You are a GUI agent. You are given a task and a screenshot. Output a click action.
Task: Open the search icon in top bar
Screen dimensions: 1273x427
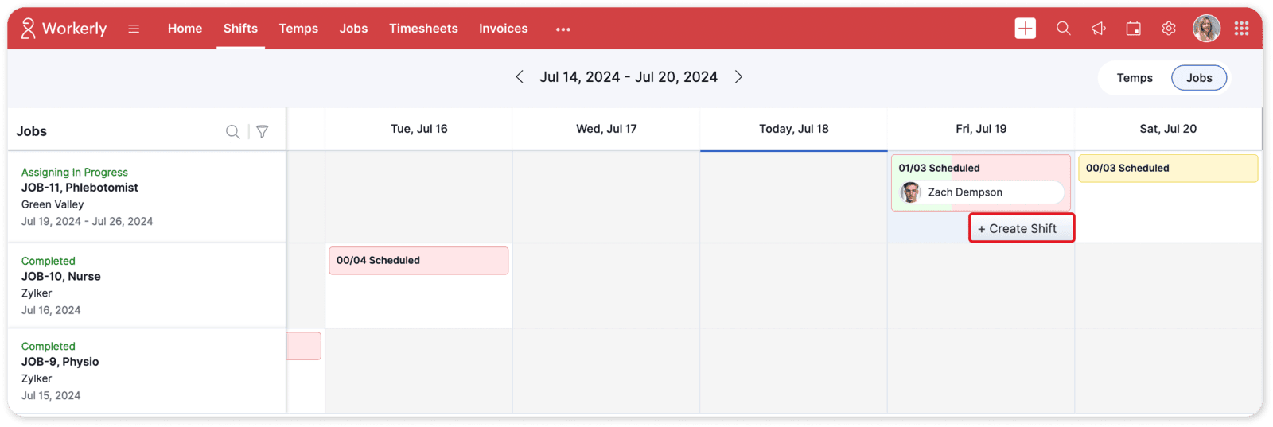[1063, 29]
